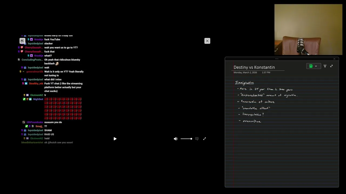Screen dimensions: 346x194
Task: Click chat message 'slacker'
Action: pyautogui.click(x=48, y=44)
